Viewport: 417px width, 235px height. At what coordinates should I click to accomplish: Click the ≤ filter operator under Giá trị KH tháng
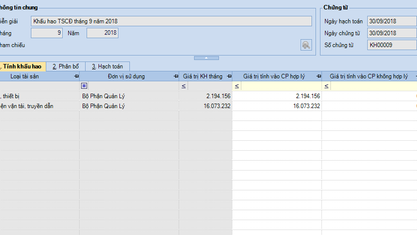[x=183, y=86]
